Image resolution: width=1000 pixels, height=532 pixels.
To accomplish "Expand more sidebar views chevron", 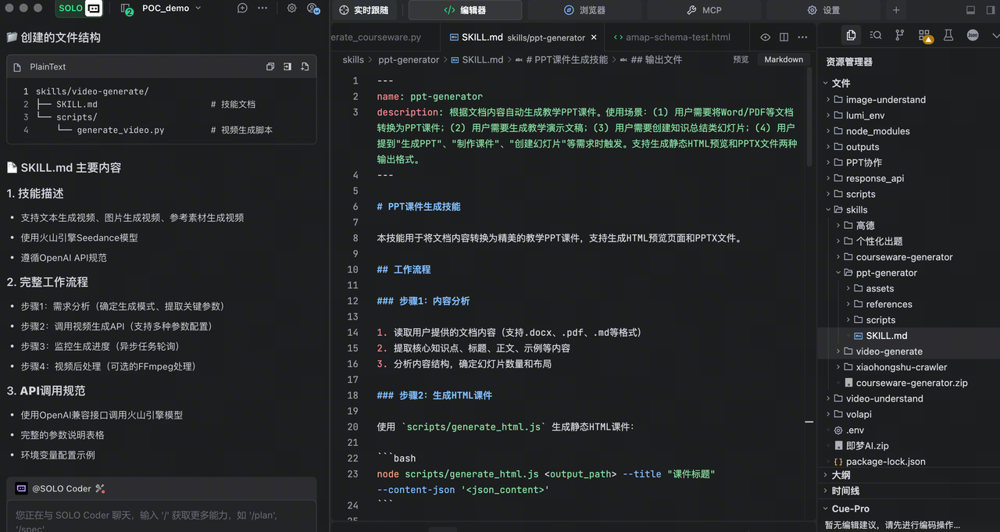I will pyautogui.click(x=995, y=35).
